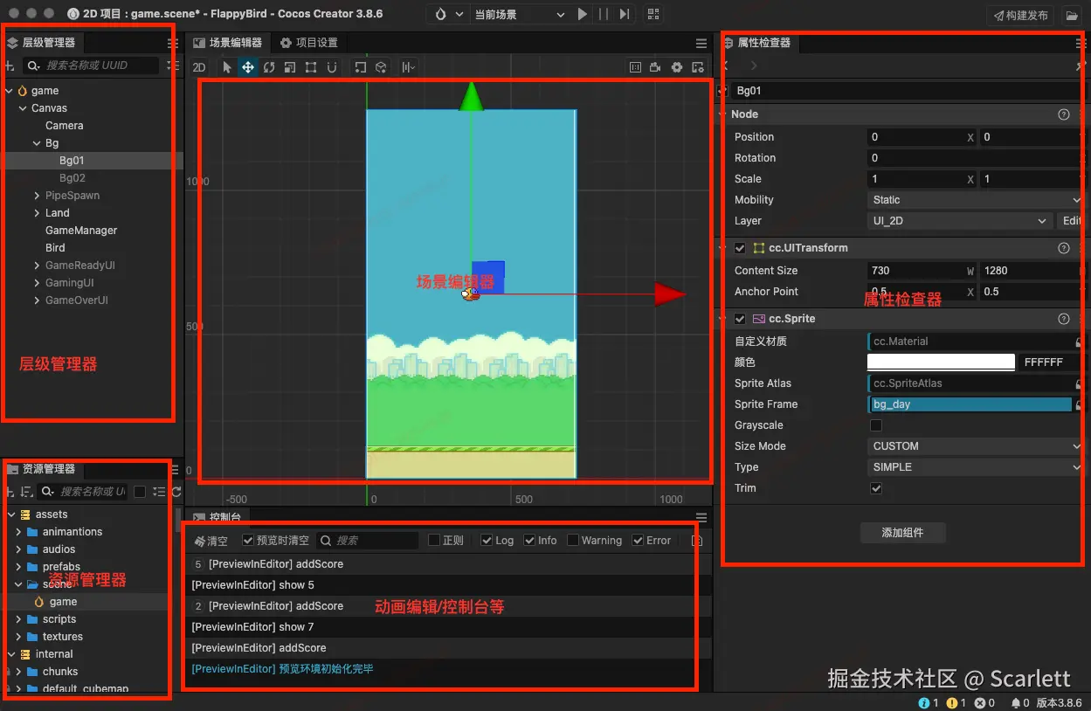Select the GameManager node
This screenshot has height=711, width=1091.
point(81,231)
